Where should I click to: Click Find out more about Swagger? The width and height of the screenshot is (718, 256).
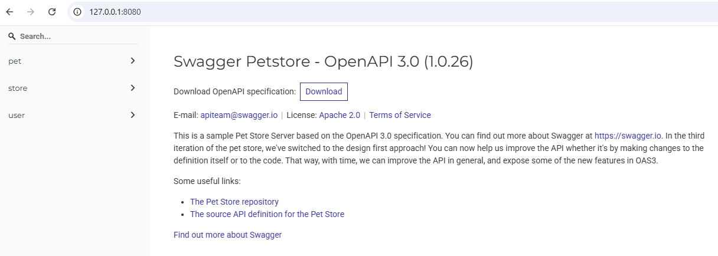click(227, 235)
